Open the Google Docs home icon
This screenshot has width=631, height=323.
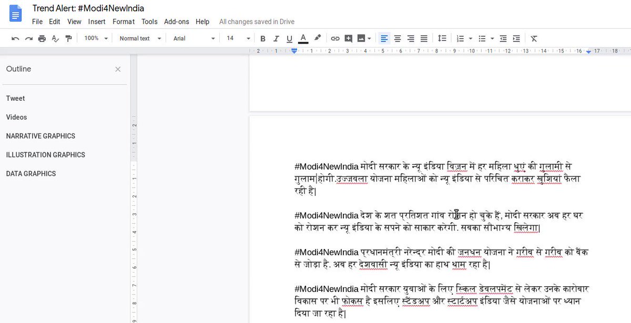click(16, 14)
